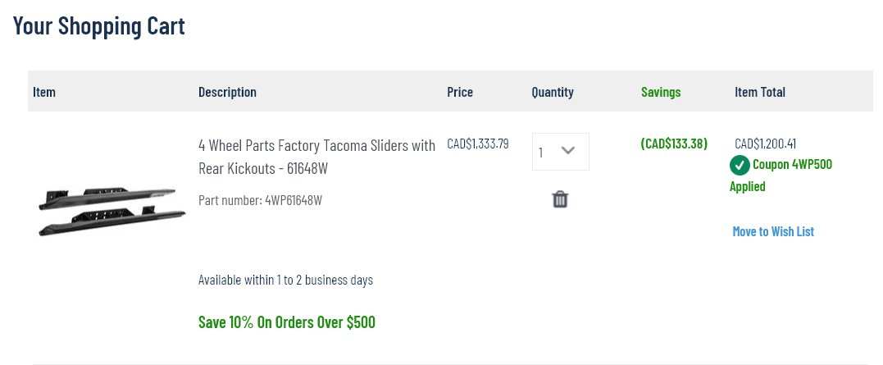Select the Quantity column header
The image size is (883, 365).
click(x=553, y=92)
